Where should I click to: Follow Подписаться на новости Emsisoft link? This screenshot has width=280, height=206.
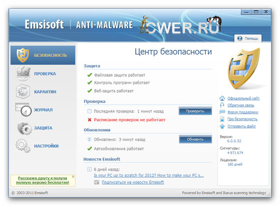point(132,182)
